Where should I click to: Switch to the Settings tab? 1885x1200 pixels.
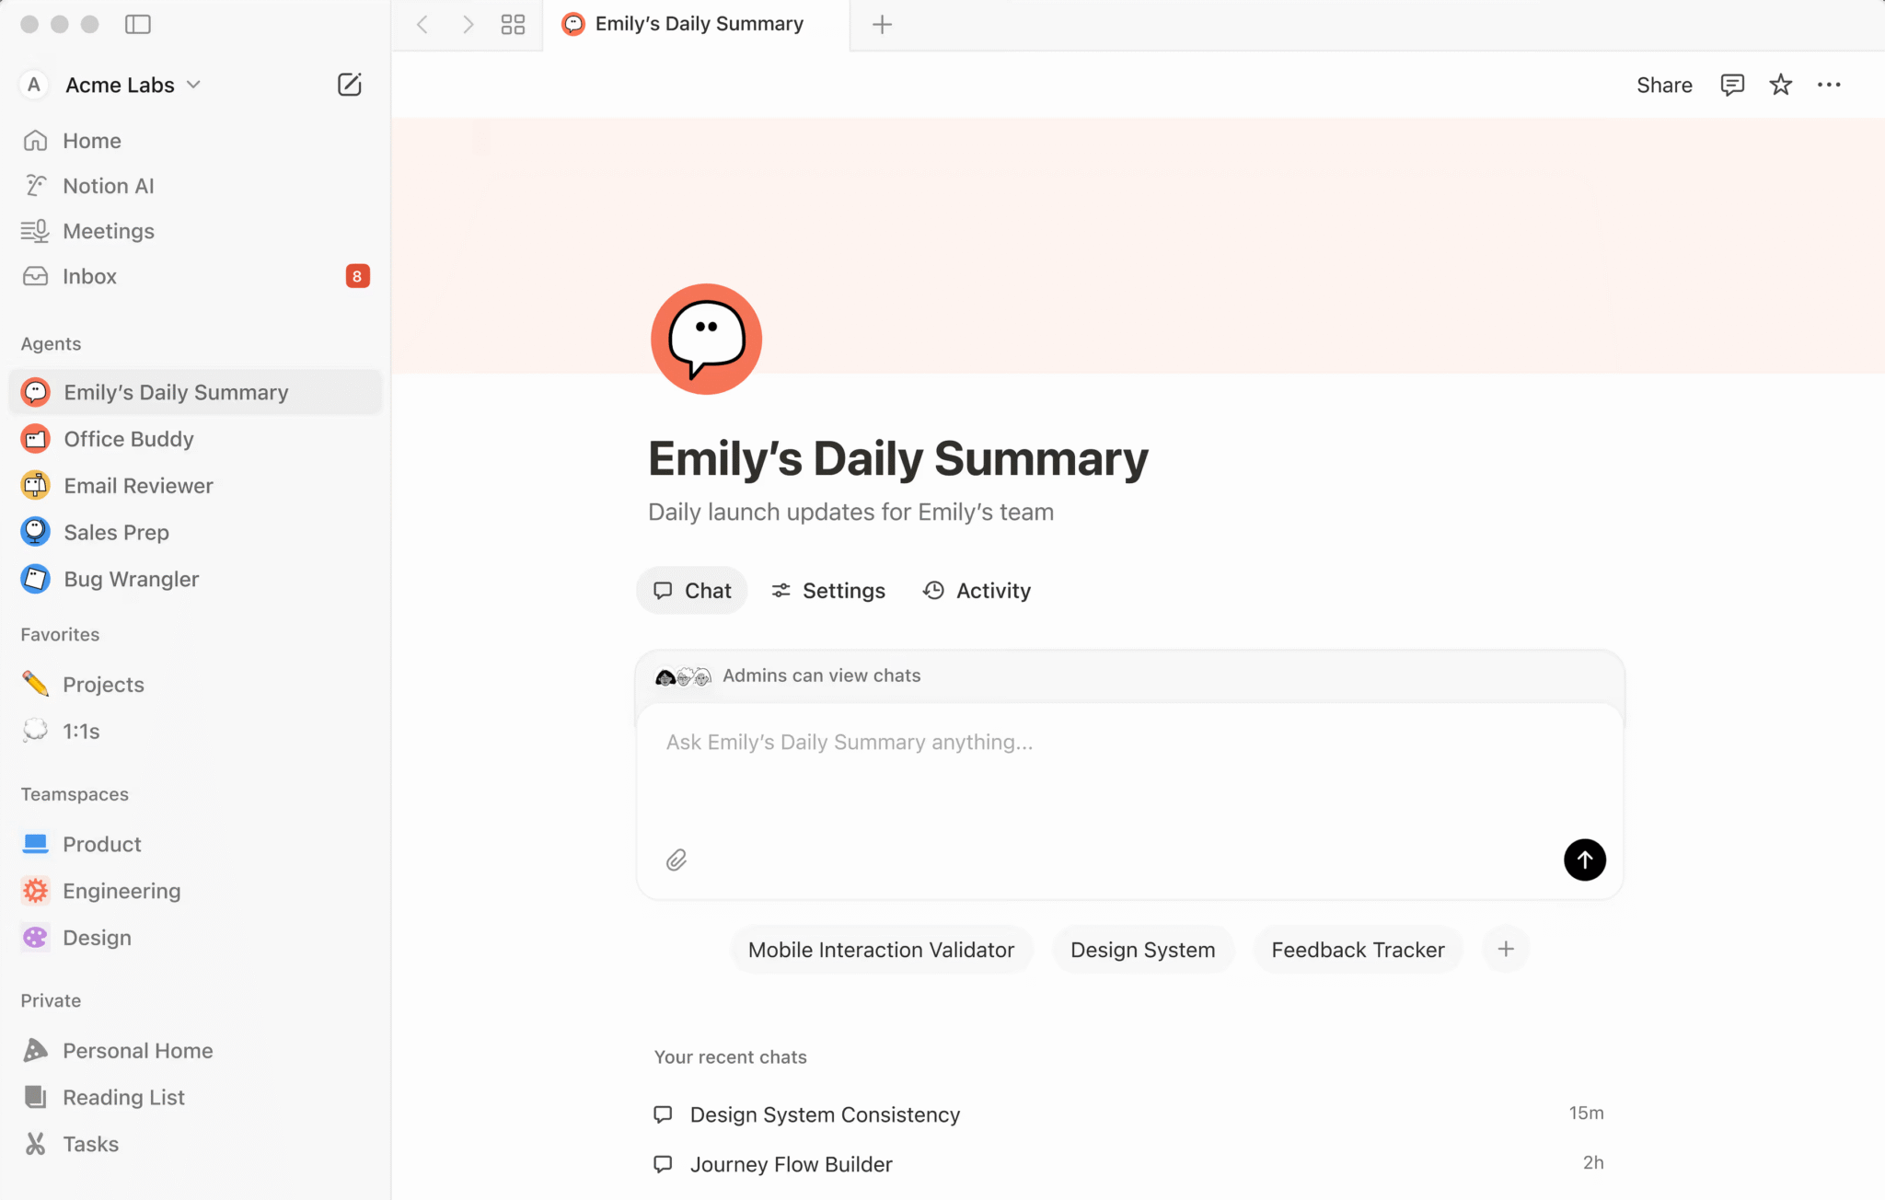827,590
